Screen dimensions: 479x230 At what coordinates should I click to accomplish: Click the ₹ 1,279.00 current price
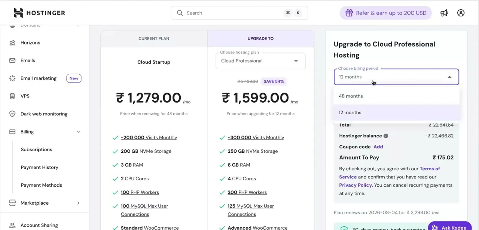pyautogui.click(x=149, y=98)
